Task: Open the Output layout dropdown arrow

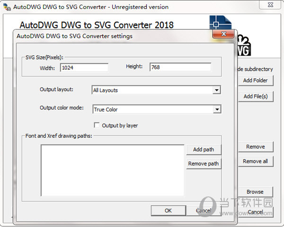Action: [x=217, y=90]
